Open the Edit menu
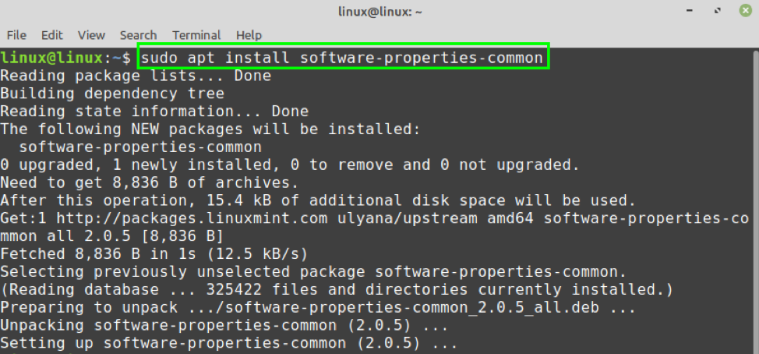 pyautogui.click(x=52, y=35)
